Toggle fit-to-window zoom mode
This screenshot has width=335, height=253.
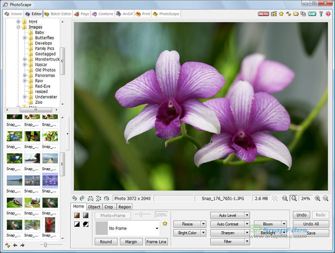294,198
